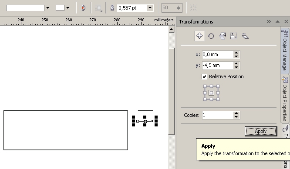290x169 pixels.
Task: Select the middle-right anchor point
Action: (x=218, y=93)
